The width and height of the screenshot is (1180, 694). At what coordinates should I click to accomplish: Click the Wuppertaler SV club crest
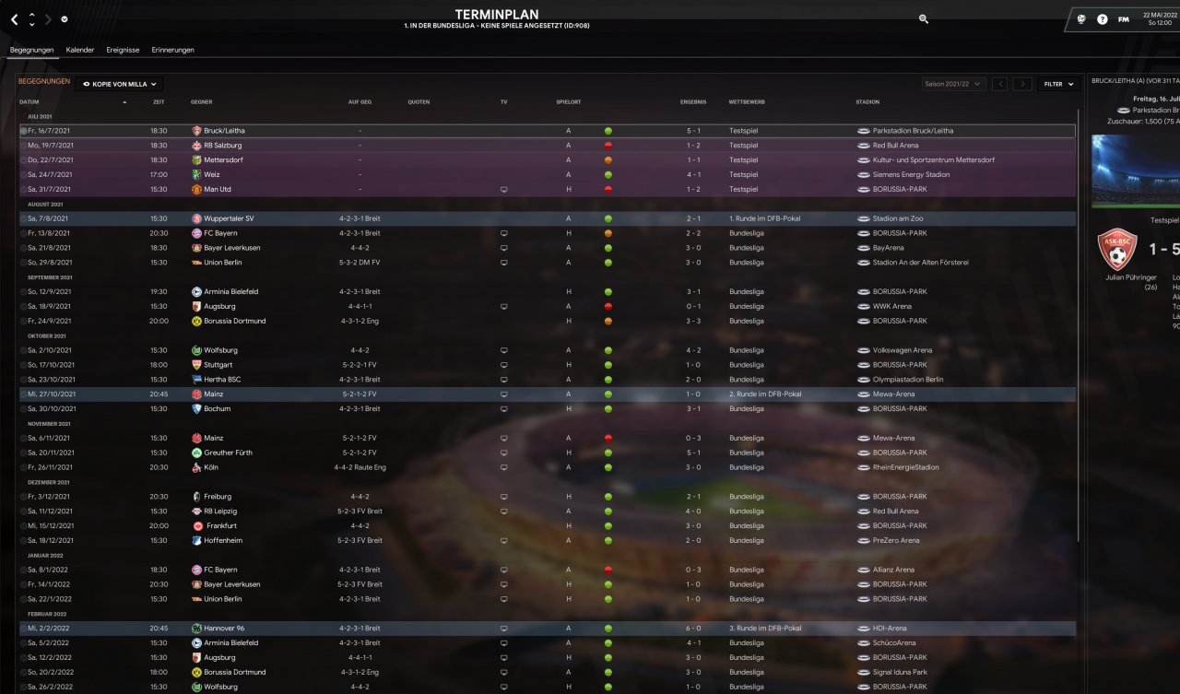[196, 218]
